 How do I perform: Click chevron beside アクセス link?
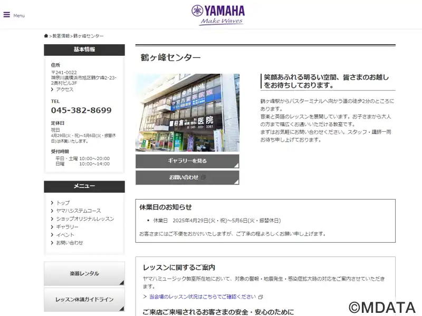click(52, 90)
